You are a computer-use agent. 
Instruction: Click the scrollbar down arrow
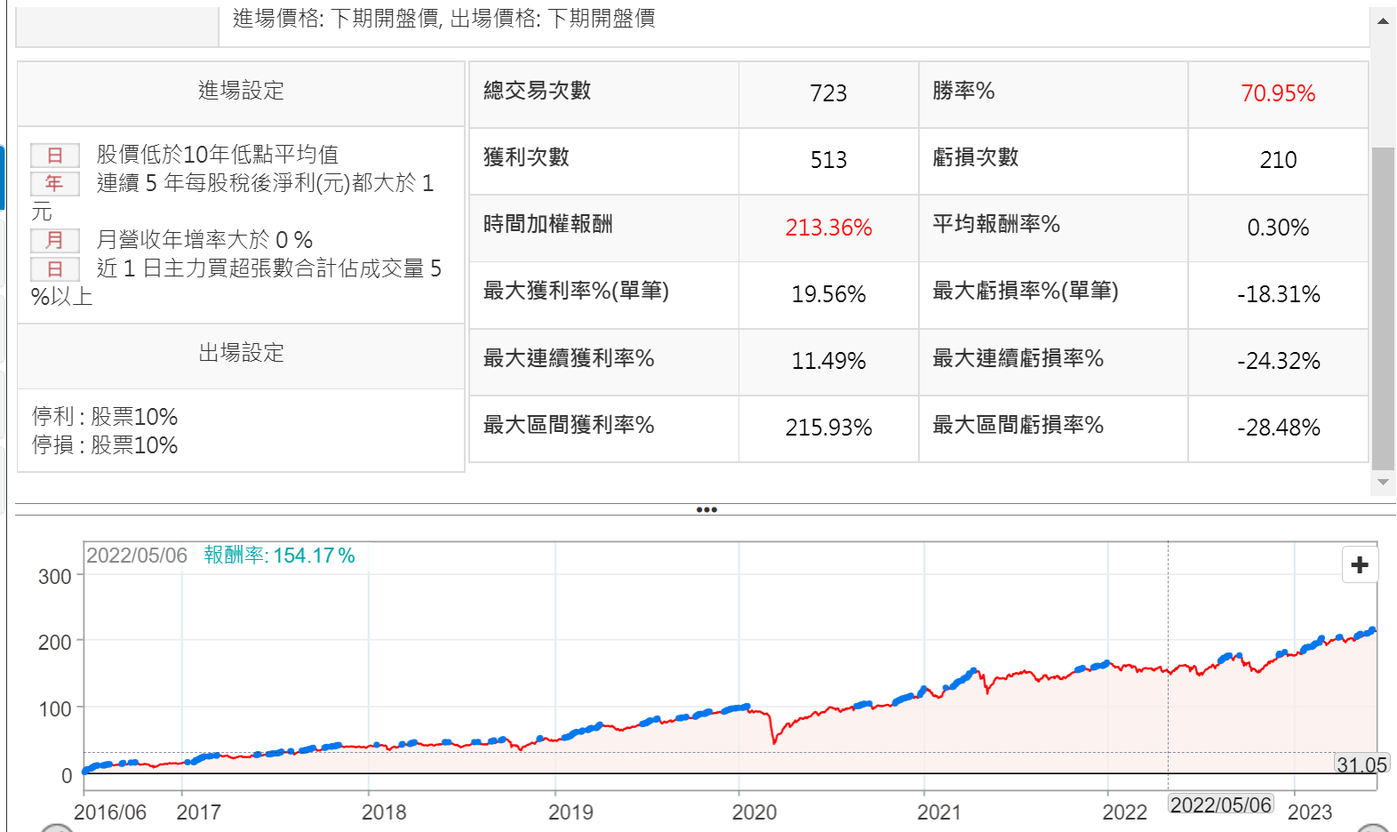click(x=1383, y=482)
